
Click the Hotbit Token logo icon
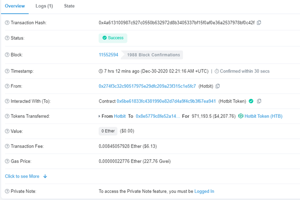pyautogui.click(x=241, y=116)
